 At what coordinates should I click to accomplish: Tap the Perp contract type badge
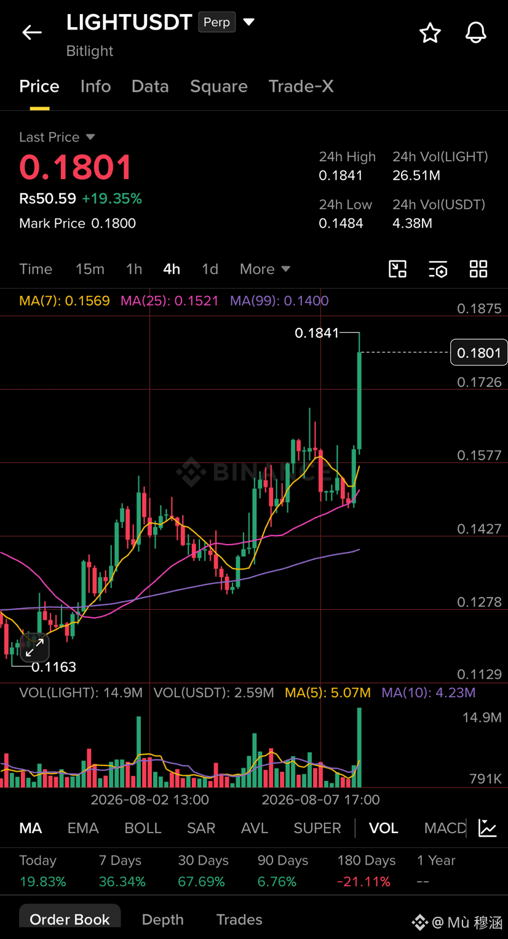(216, 22)
